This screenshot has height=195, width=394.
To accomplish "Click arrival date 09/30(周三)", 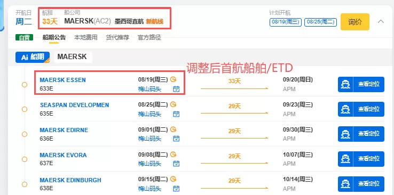I will click(x=298, y=129).
